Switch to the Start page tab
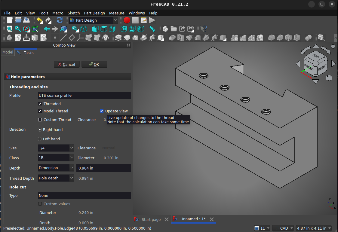 [x=151, y=219]
